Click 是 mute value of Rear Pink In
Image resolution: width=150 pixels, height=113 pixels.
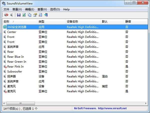pyautogui.click(x=127, y=67)
